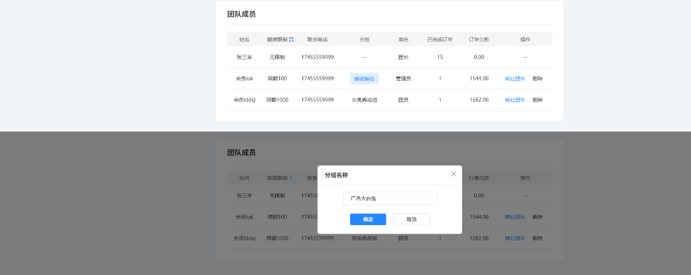
Task: Click 删除 for 会员lddsj in the dimmed table
Action: click(538, 238)
